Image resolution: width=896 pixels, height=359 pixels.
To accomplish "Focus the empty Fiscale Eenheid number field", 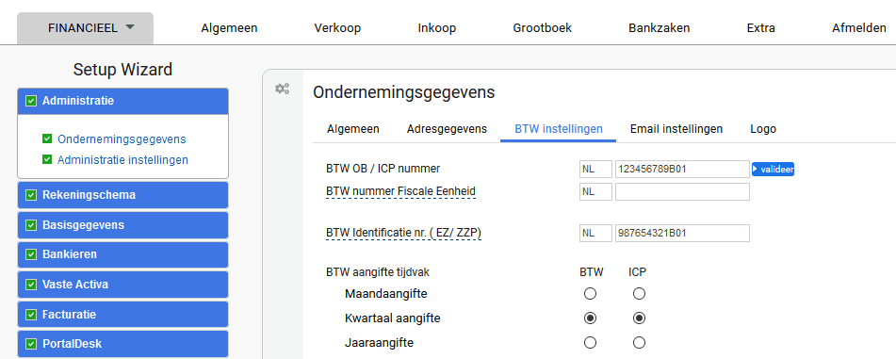I will click(682, 191).
